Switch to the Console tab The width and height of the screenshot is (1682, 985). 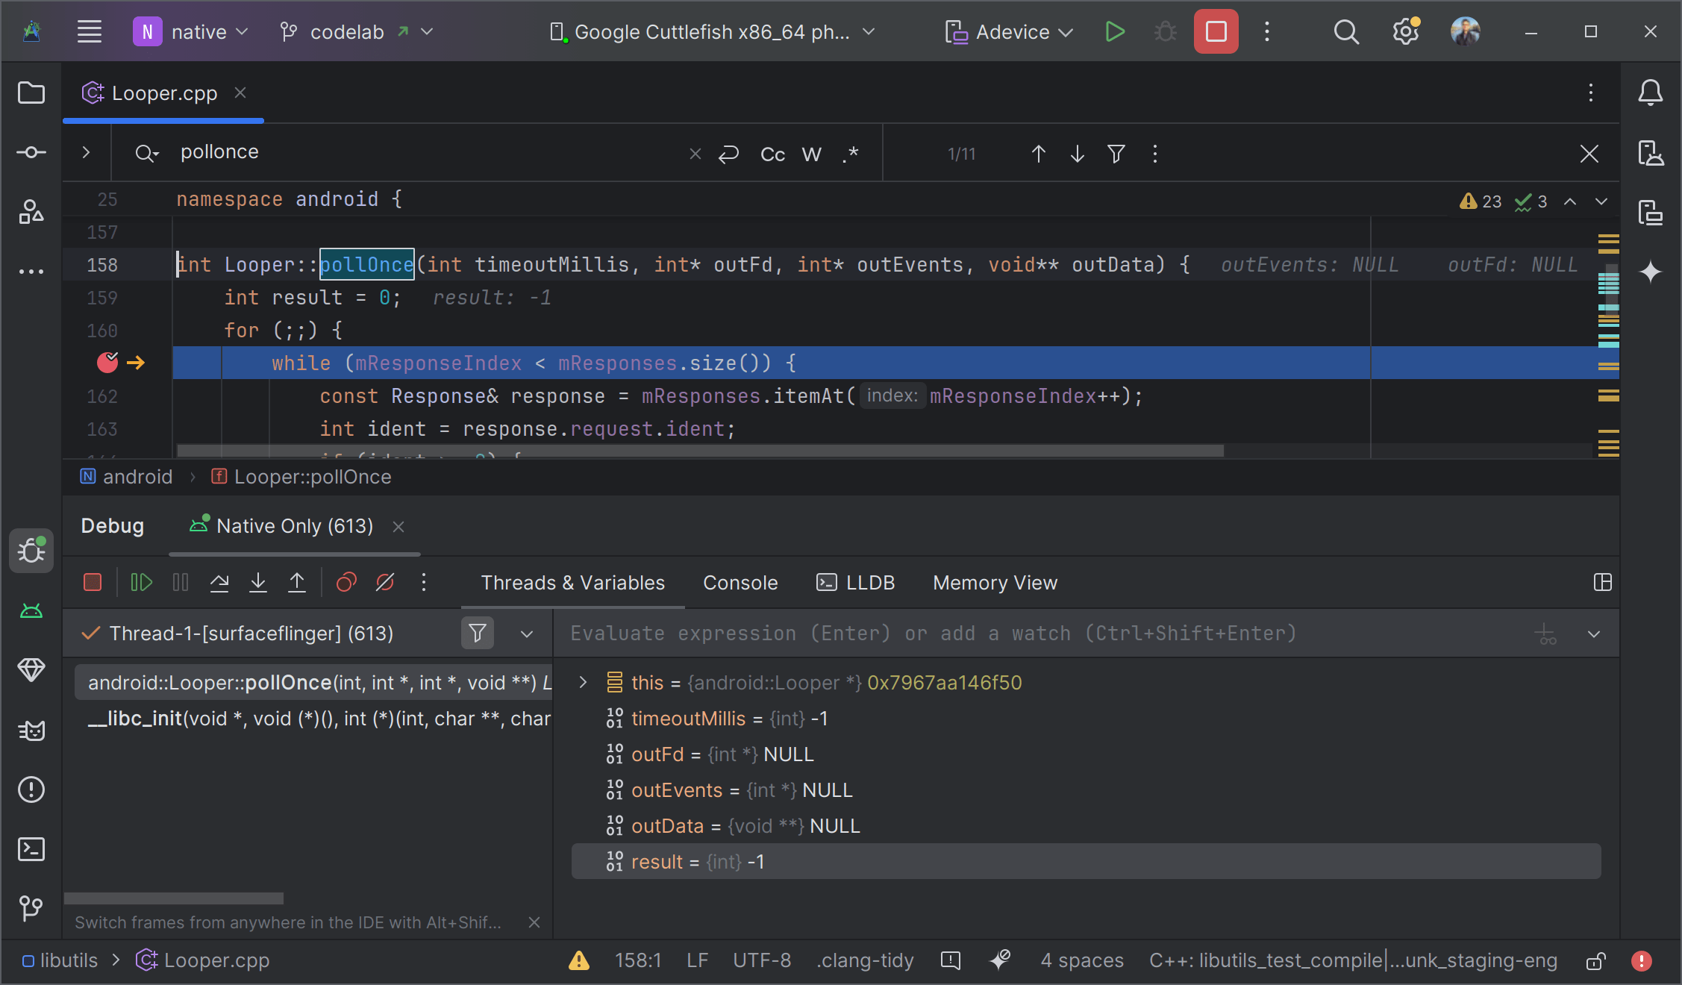pyautogui.click(x=740, y=583)
